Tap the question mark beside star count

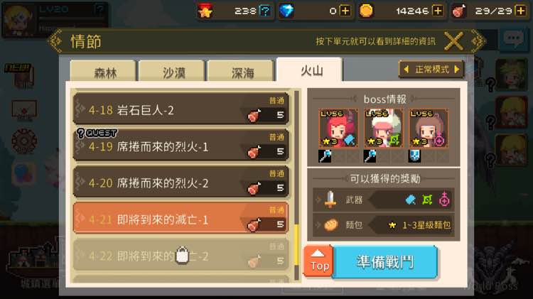[x=265, y=11]
